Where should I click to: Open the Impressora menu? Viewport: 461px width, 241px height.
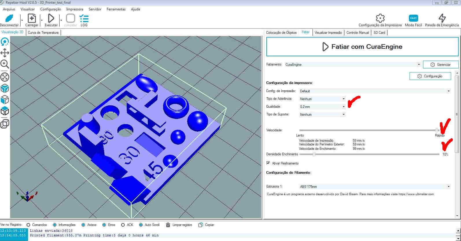(x=75, y=9)
